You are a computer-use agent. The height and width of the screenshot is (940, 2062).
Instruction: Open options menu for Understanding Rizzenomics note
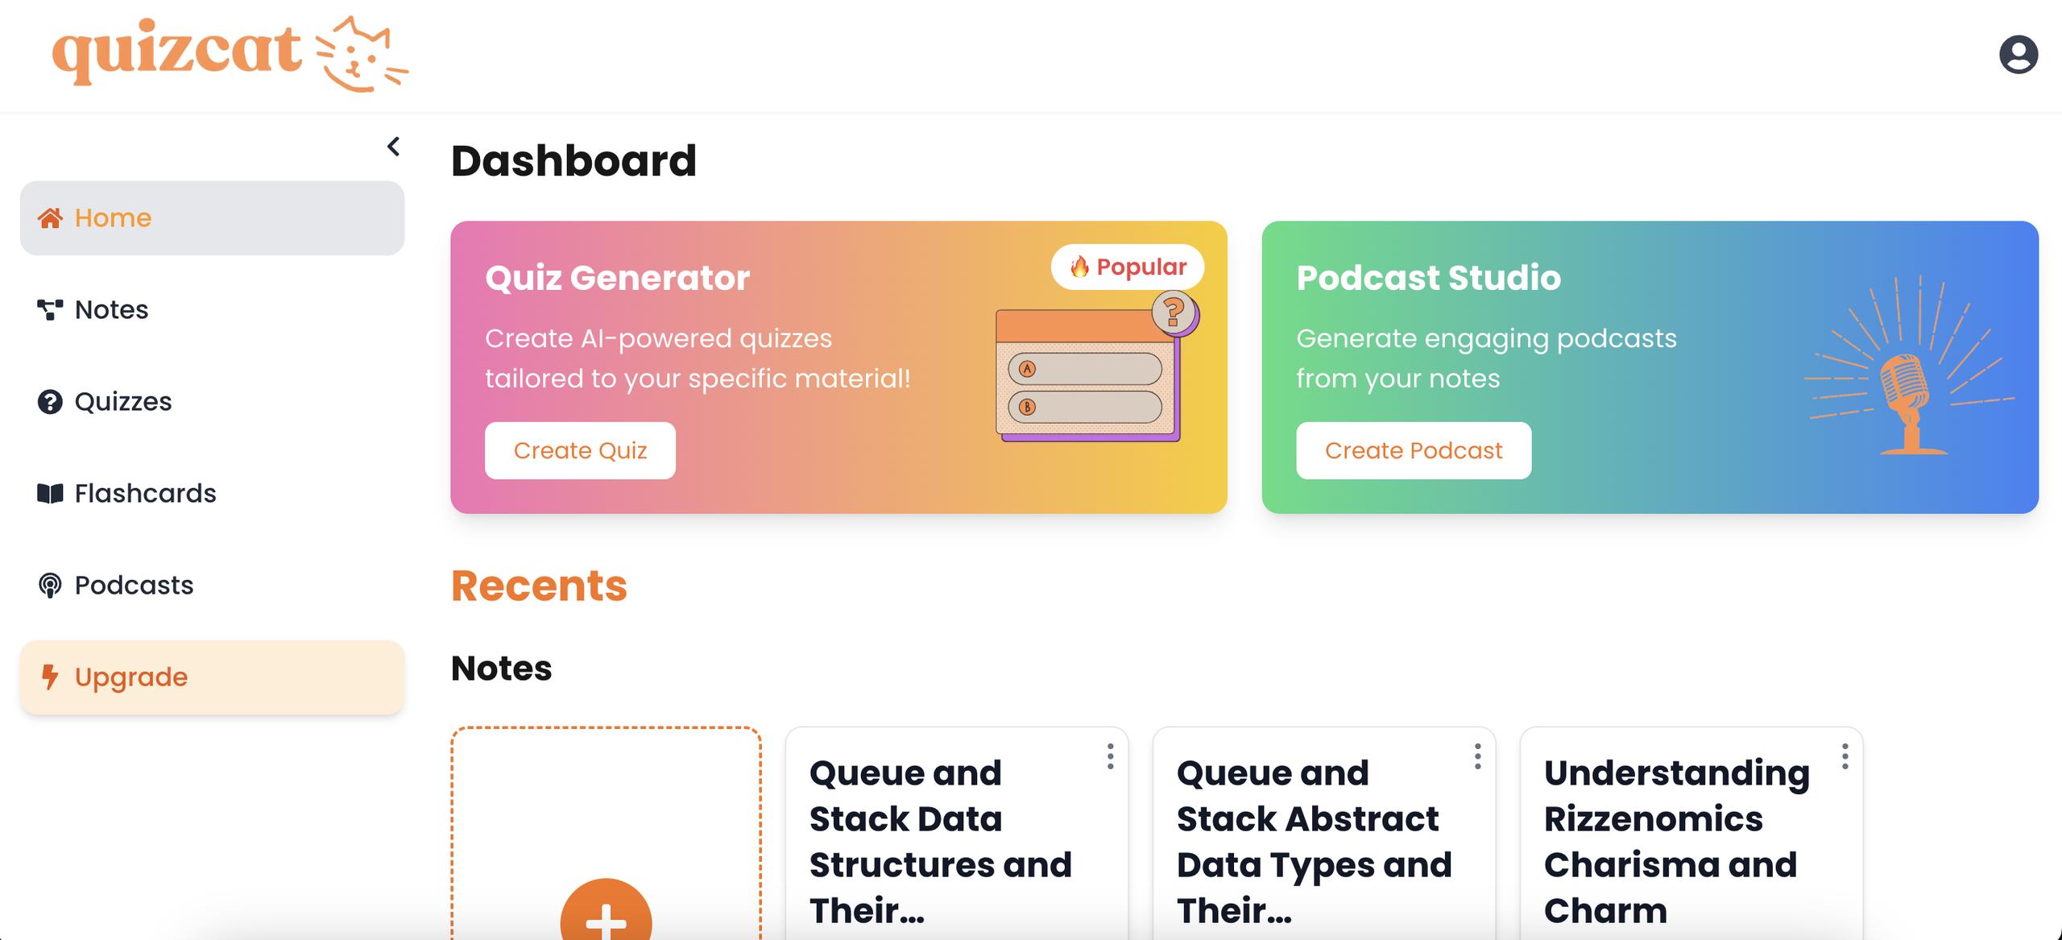coord(1845,756)
